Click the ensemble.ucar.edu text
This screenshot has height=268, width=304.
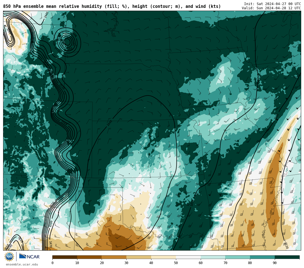(x=22, y=264)
